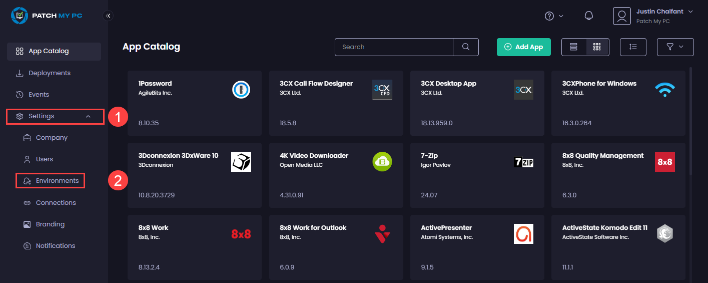Open Deployments in the sidebar

[49, 73]
